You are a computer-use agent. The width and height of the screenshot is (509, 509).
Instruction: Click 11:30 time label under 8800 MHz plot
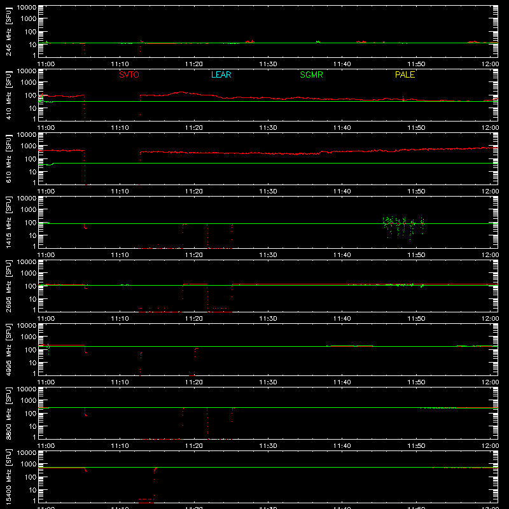(x=268, y=446)
